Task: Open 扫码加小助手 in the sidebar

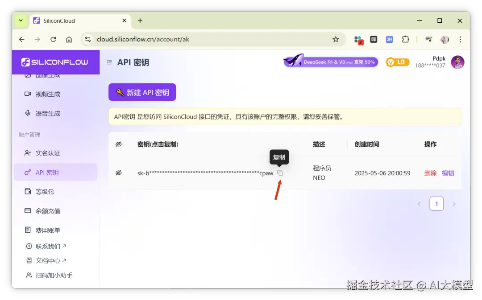Action: pyautogui.click(x=50, y=275)
